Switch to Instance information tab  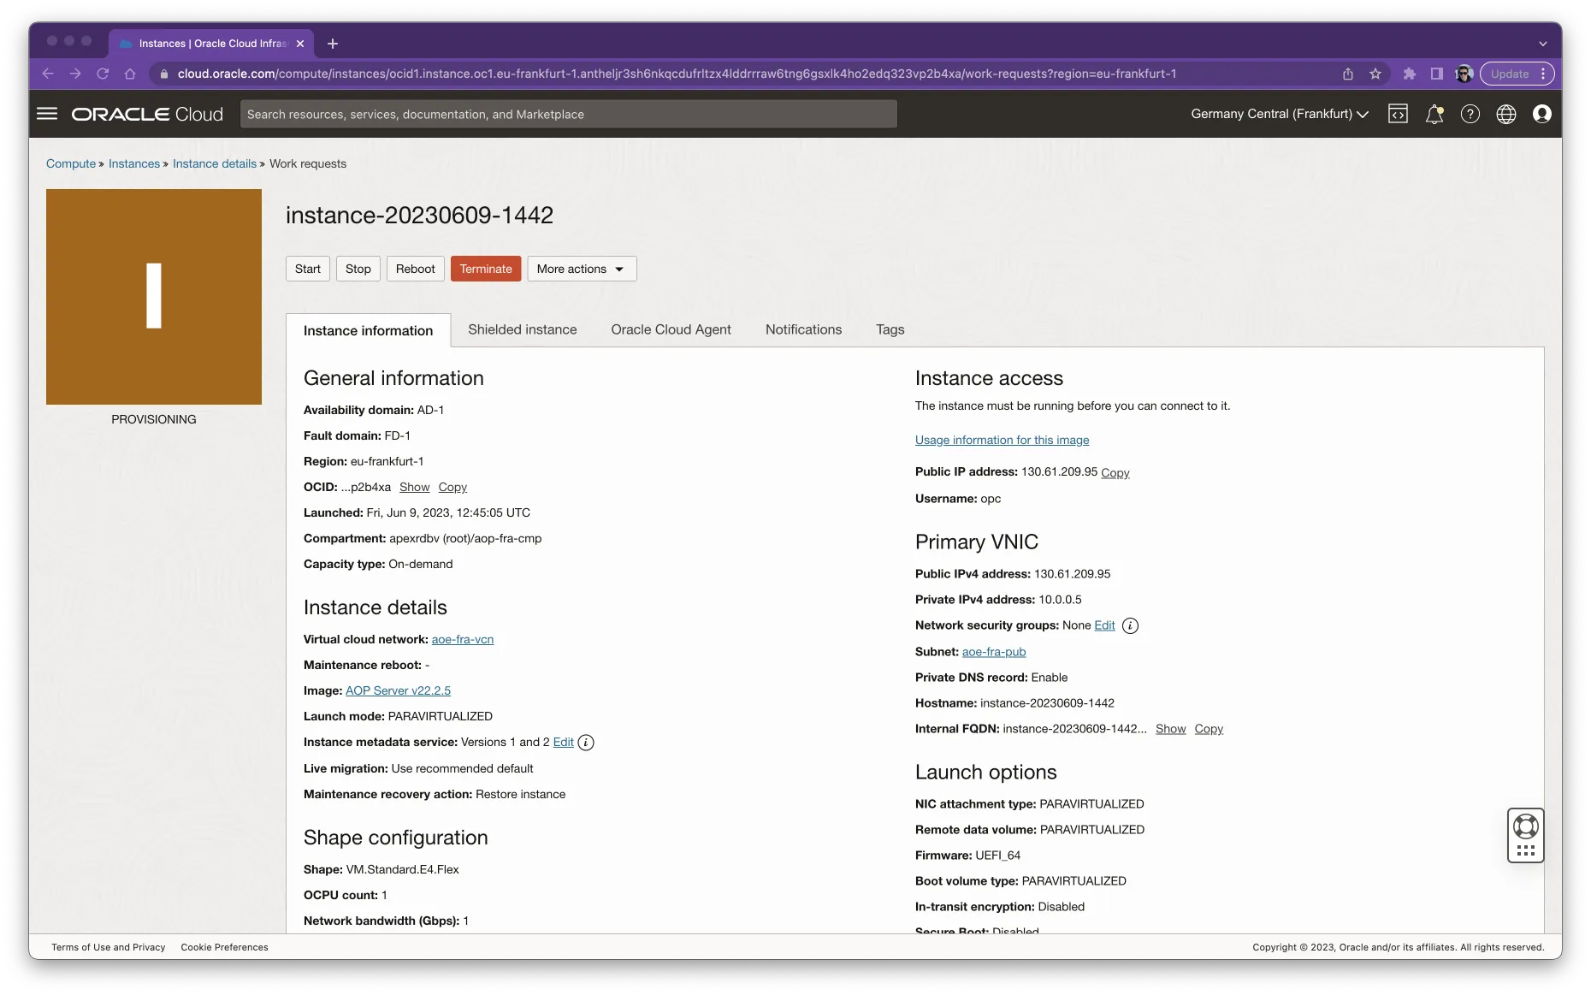point(368,330)
